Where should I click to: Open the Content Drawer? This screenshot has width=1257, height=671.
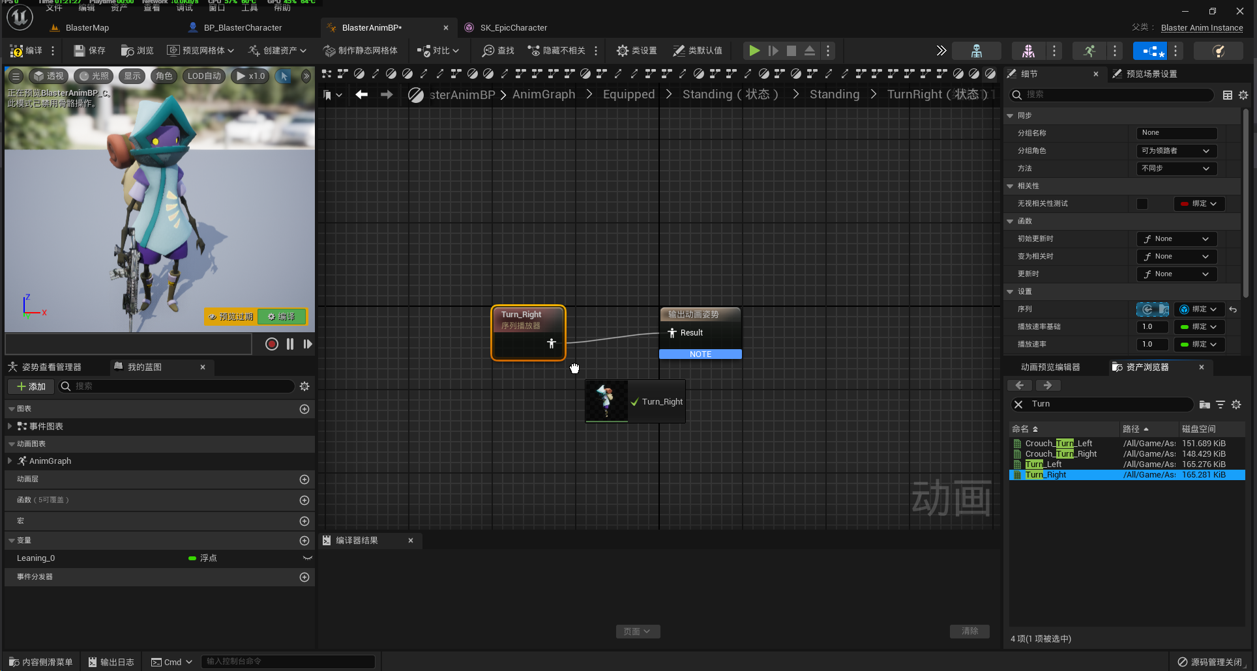pyautogui.click(x=40, y=662)
